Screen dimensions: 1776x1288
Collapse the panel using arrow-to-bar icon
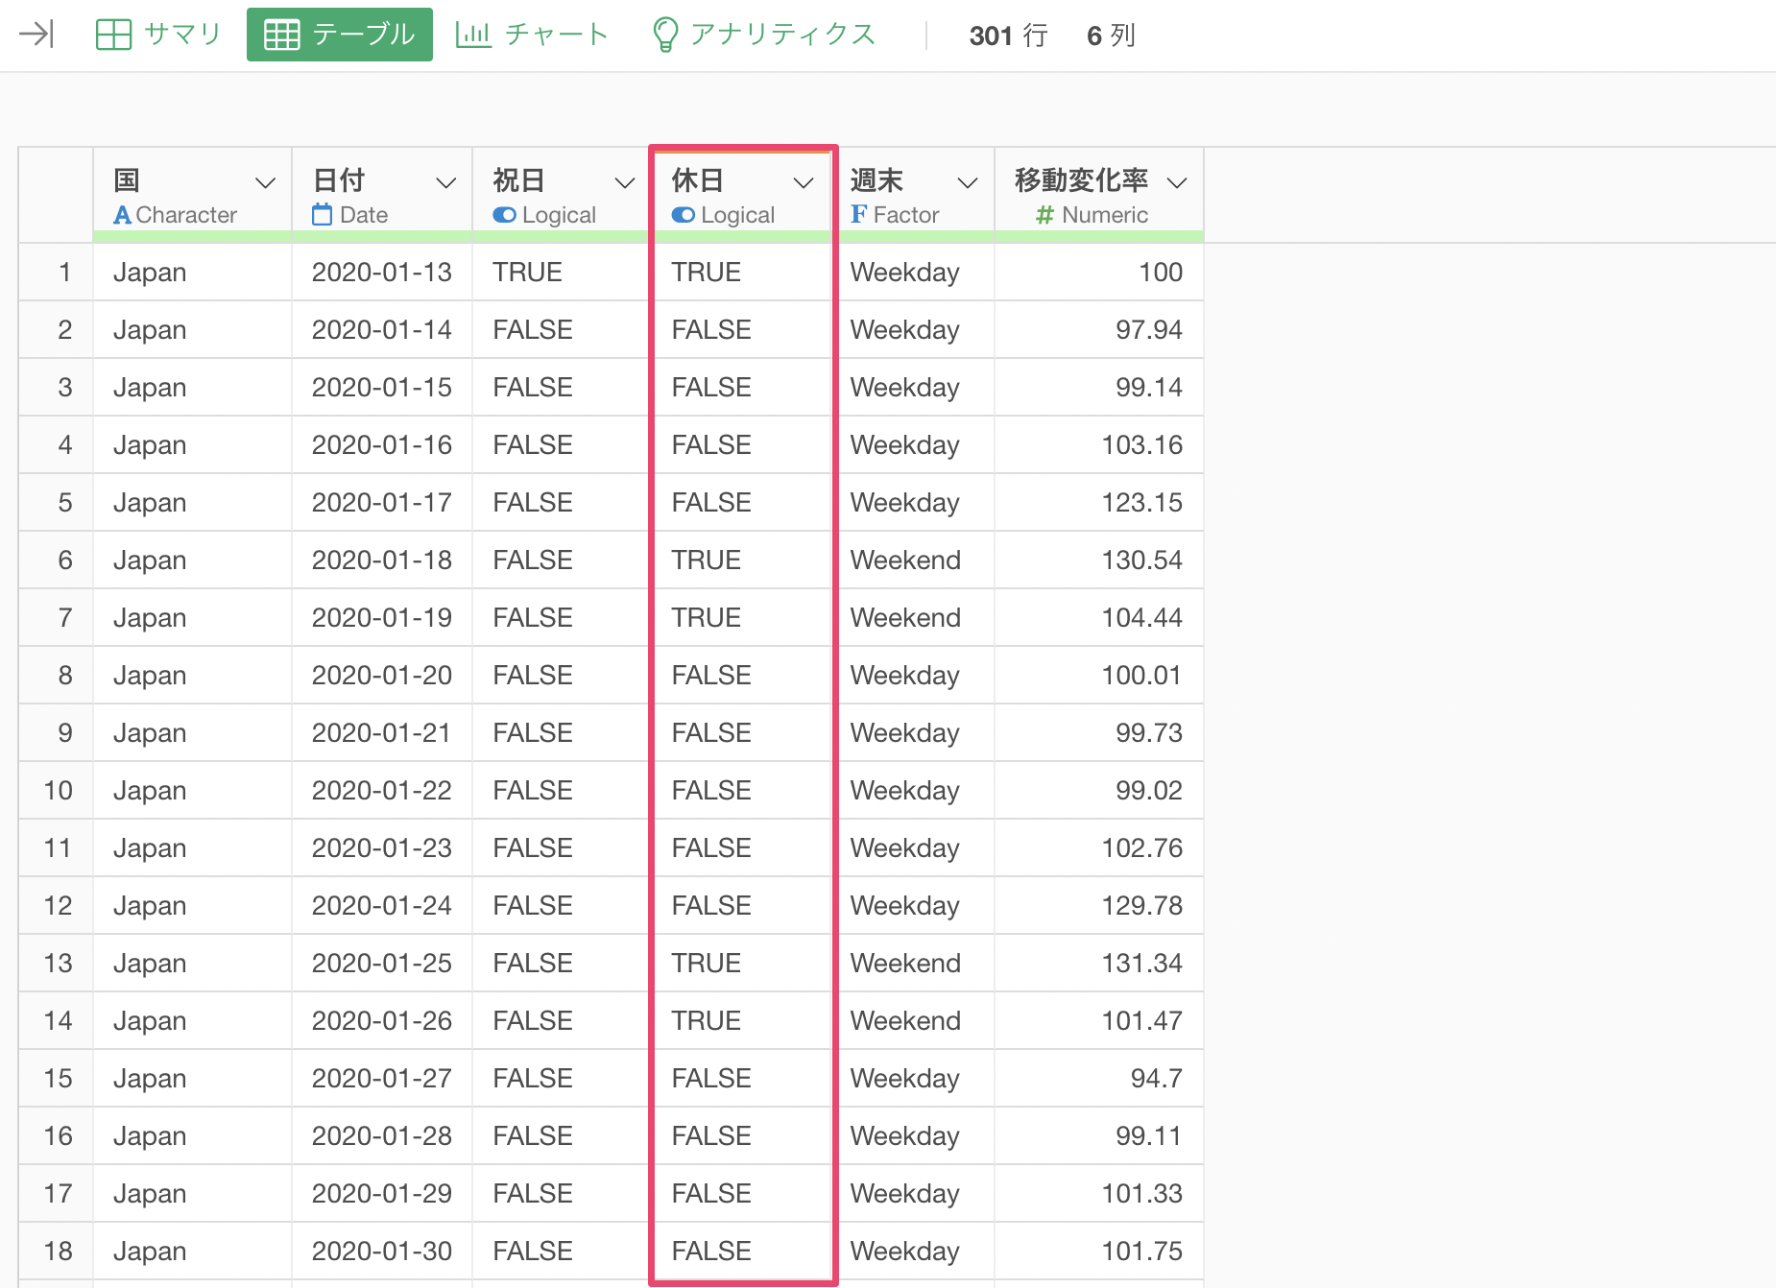(36, 35)
